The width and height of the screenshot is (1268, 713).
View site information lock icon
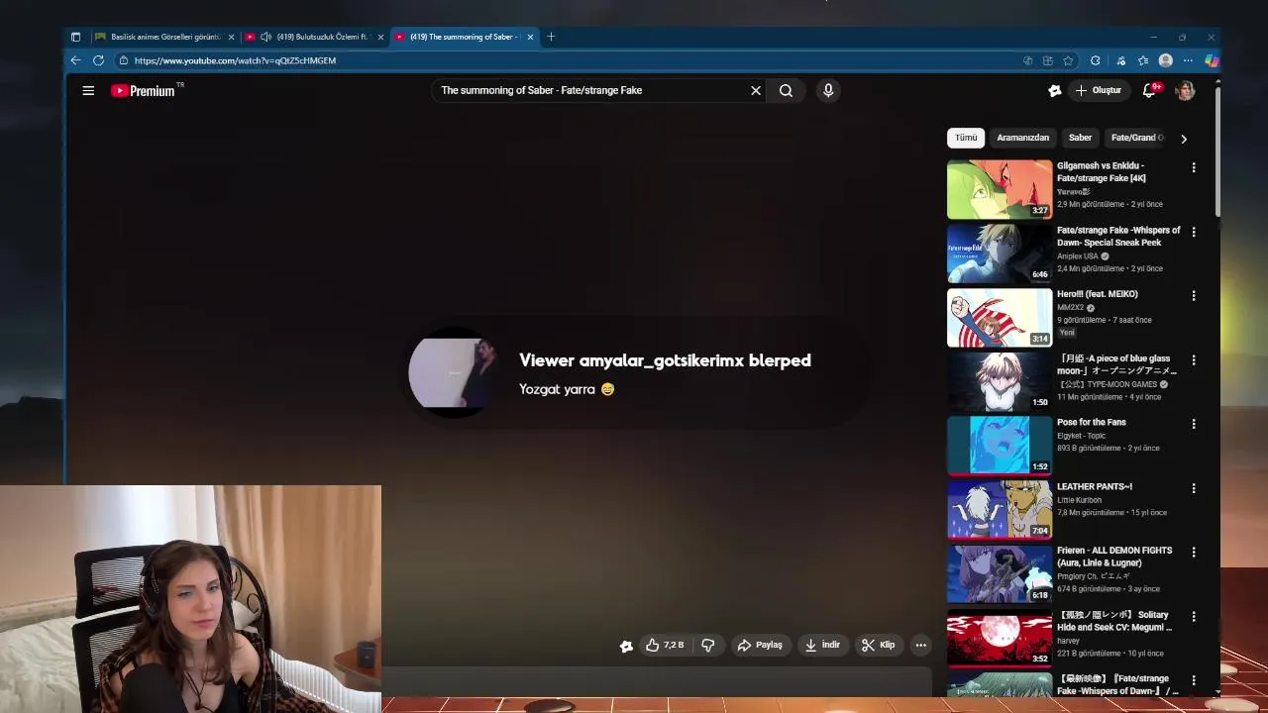[x=124, y=60]
